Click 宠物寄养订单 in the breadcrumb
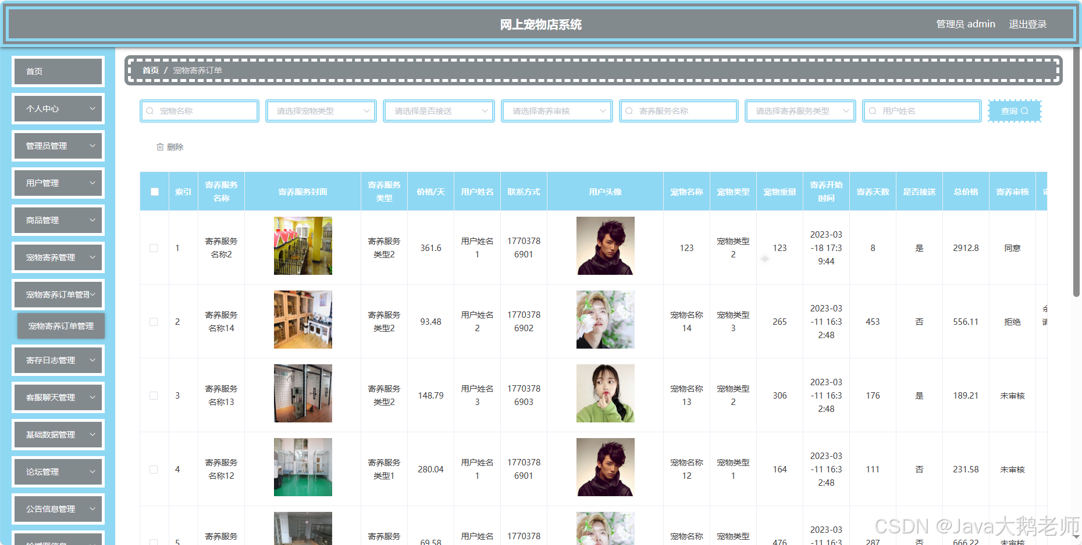Image resolution: width=1082 pixels, height=545 pixels. coord(197,70)
